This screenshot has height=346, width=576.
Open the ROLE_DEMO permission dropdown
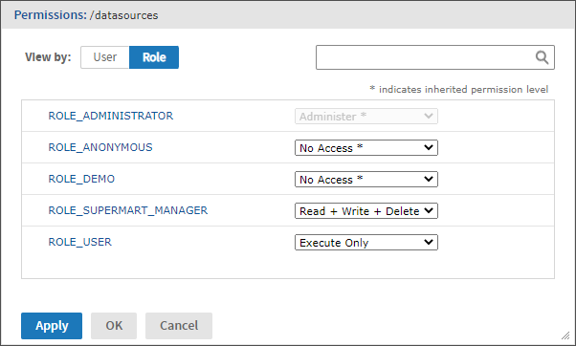pyautogui.click(x=366, y=180)
